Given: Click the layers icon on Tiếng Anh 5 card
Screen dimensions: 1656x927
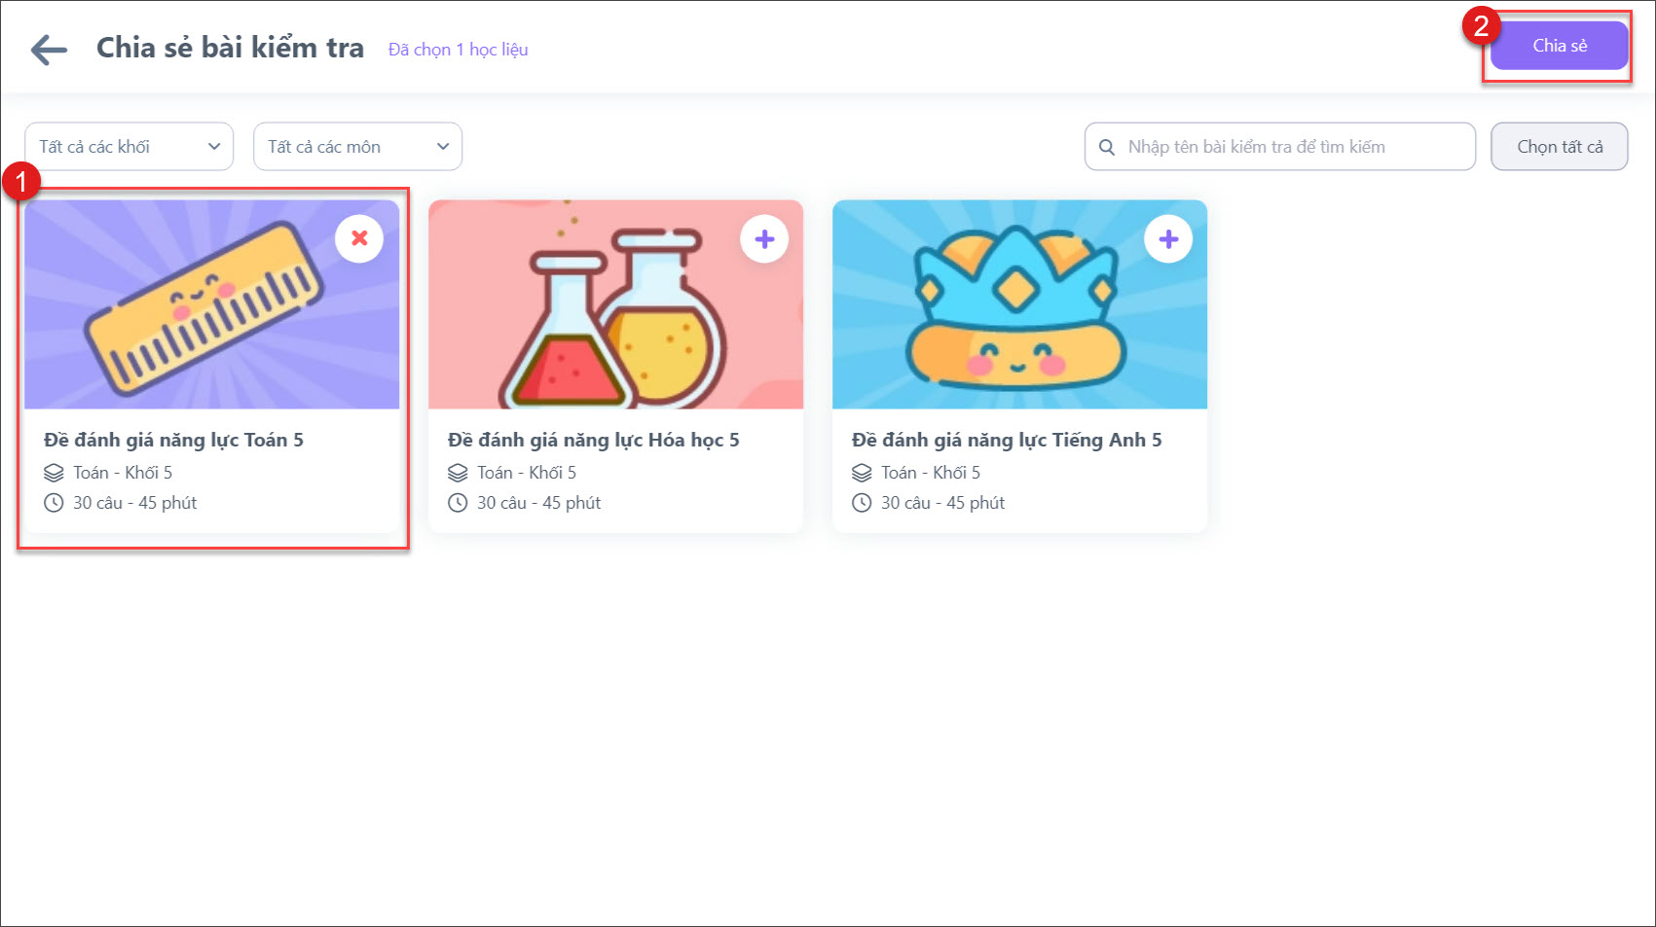Looking at the screenshot, I should coord(862,473).
